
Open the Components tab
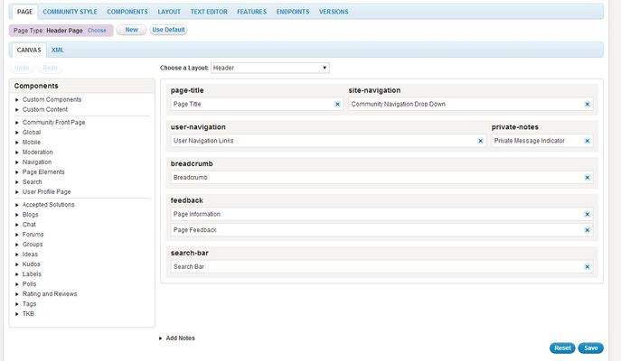pyautogui.click(x=127, y=12)
